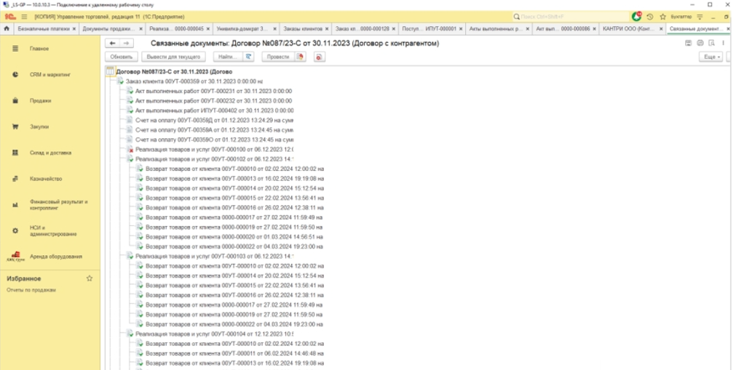Click the Вывести для текущего button
736x370 pixels.
174,57
